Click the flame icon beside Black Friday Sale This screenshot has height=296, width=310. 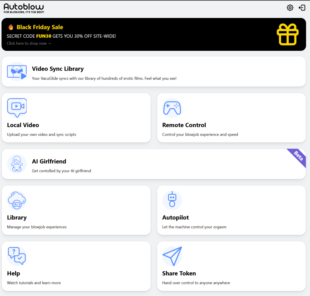11,27
